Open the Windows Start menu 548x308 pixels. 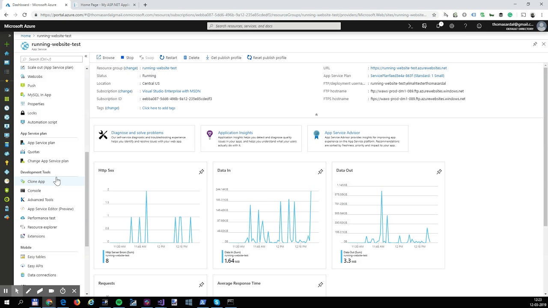[x=6, y=303]
